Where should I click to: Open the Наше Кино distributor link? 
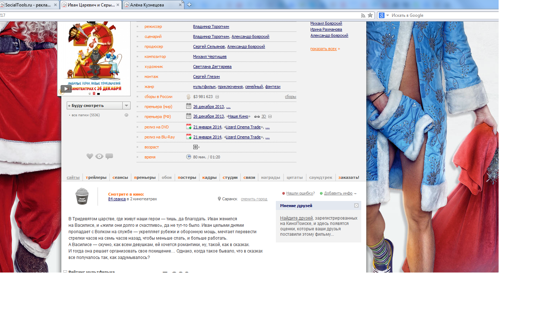coord(238,116)
